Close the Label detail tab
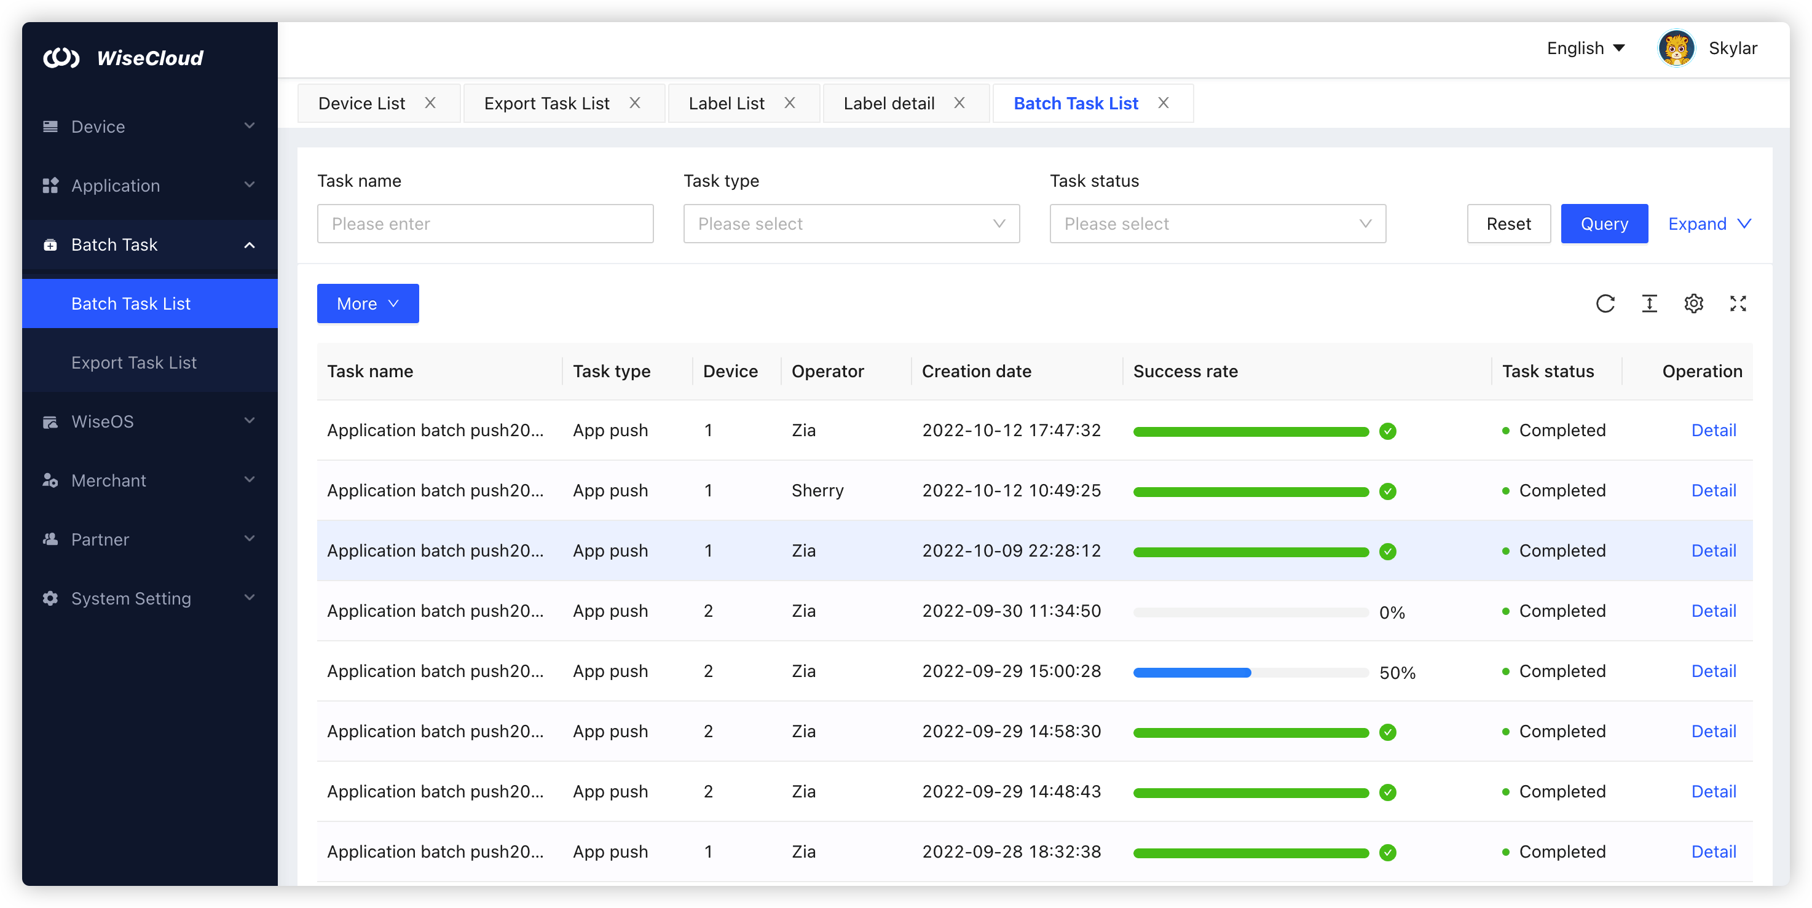The width and height of the screenshot is (1812, 908). 959,103
